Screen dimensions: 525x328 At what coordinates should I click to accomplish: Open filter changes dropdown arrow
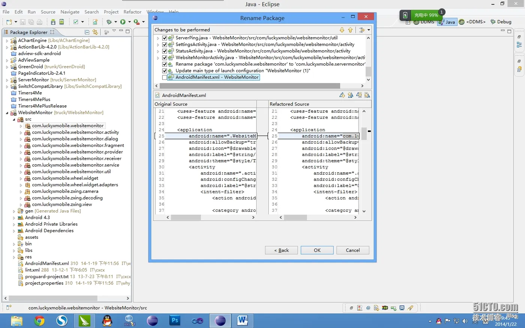[x=369, y=30]
